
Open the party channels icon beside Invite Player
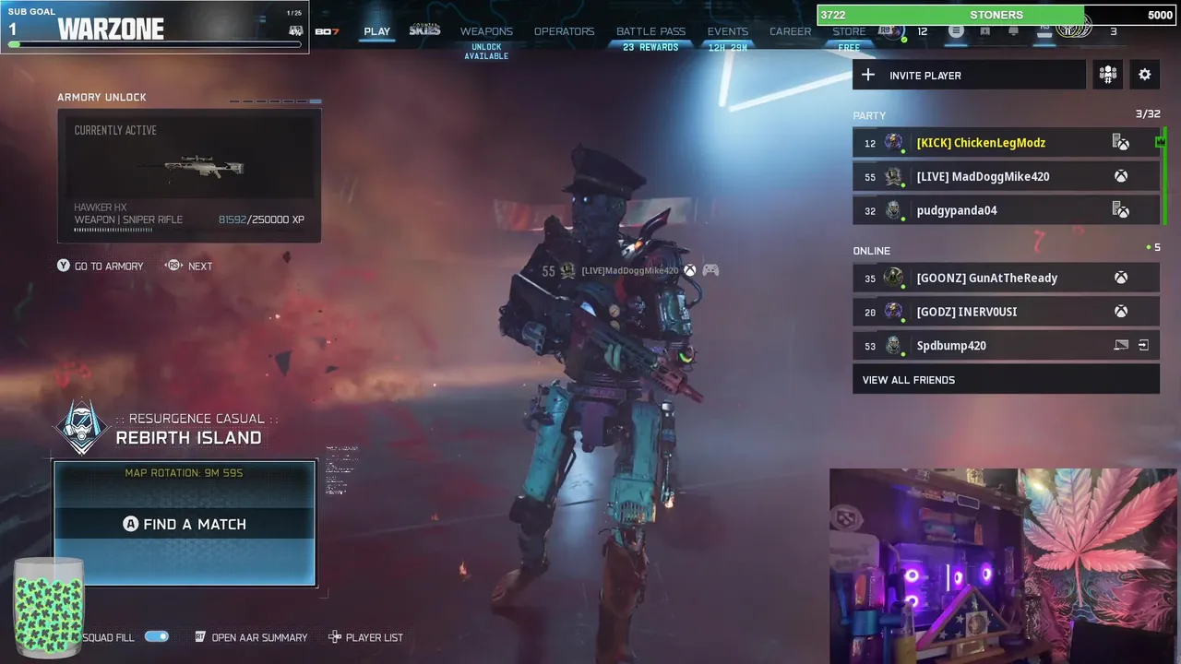click(x=1107, y=75)
